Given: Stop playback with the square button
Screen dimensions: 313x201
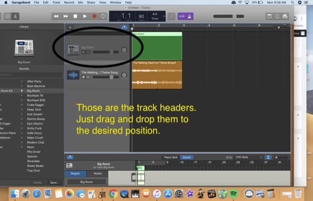Looking at the screenshot, I should (x=75, y=16).
